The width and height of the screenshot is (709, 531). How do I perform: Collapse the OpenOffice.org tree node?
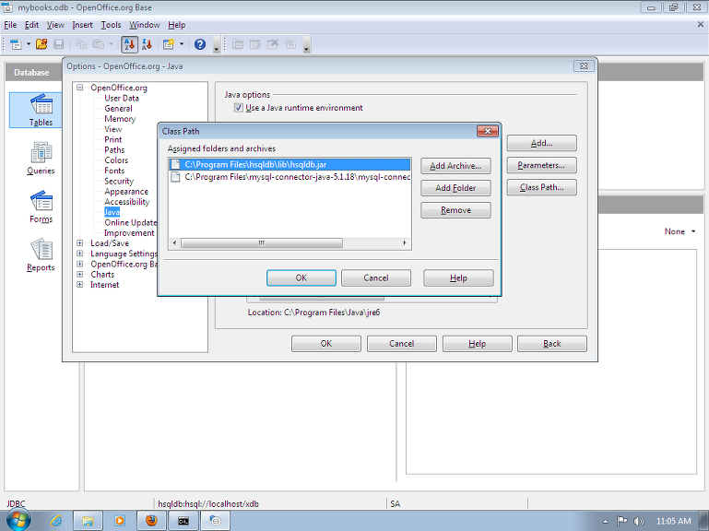pyautogui.click(x=80, y=88)
